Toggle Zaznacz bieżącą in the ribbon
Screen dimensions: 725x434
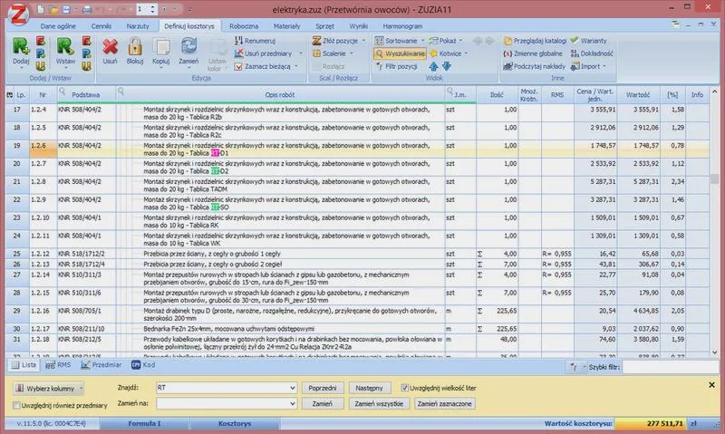coord(263,66)
